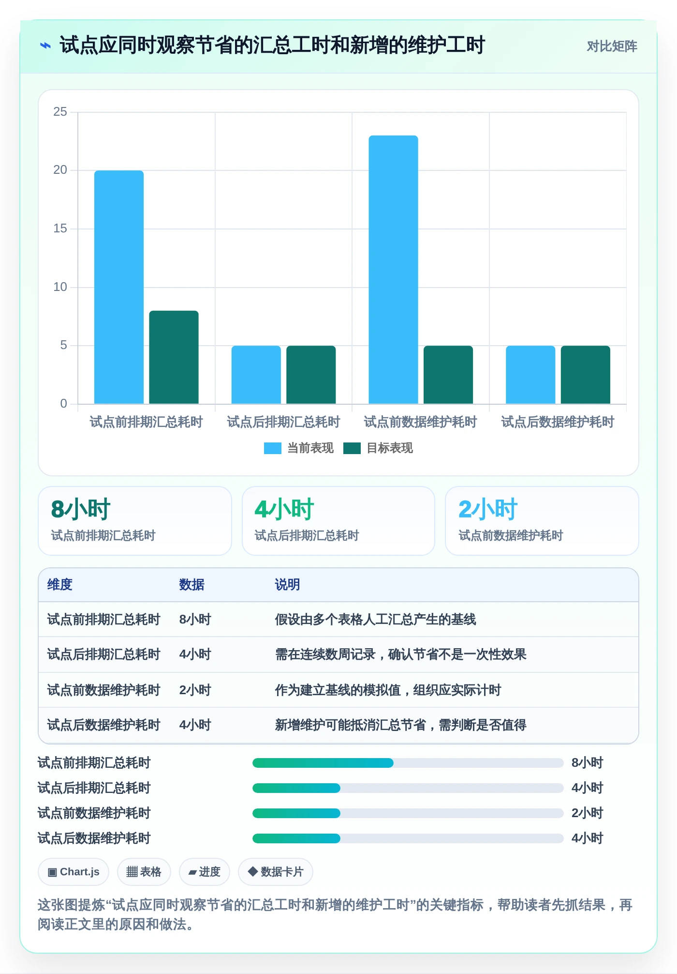Select the table row 试点后排期汇总耗时

(338, 654)
